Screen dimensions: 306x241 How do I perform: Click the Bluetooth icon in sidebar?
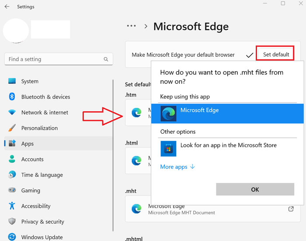pyautogui.click(x=12, y=96)
